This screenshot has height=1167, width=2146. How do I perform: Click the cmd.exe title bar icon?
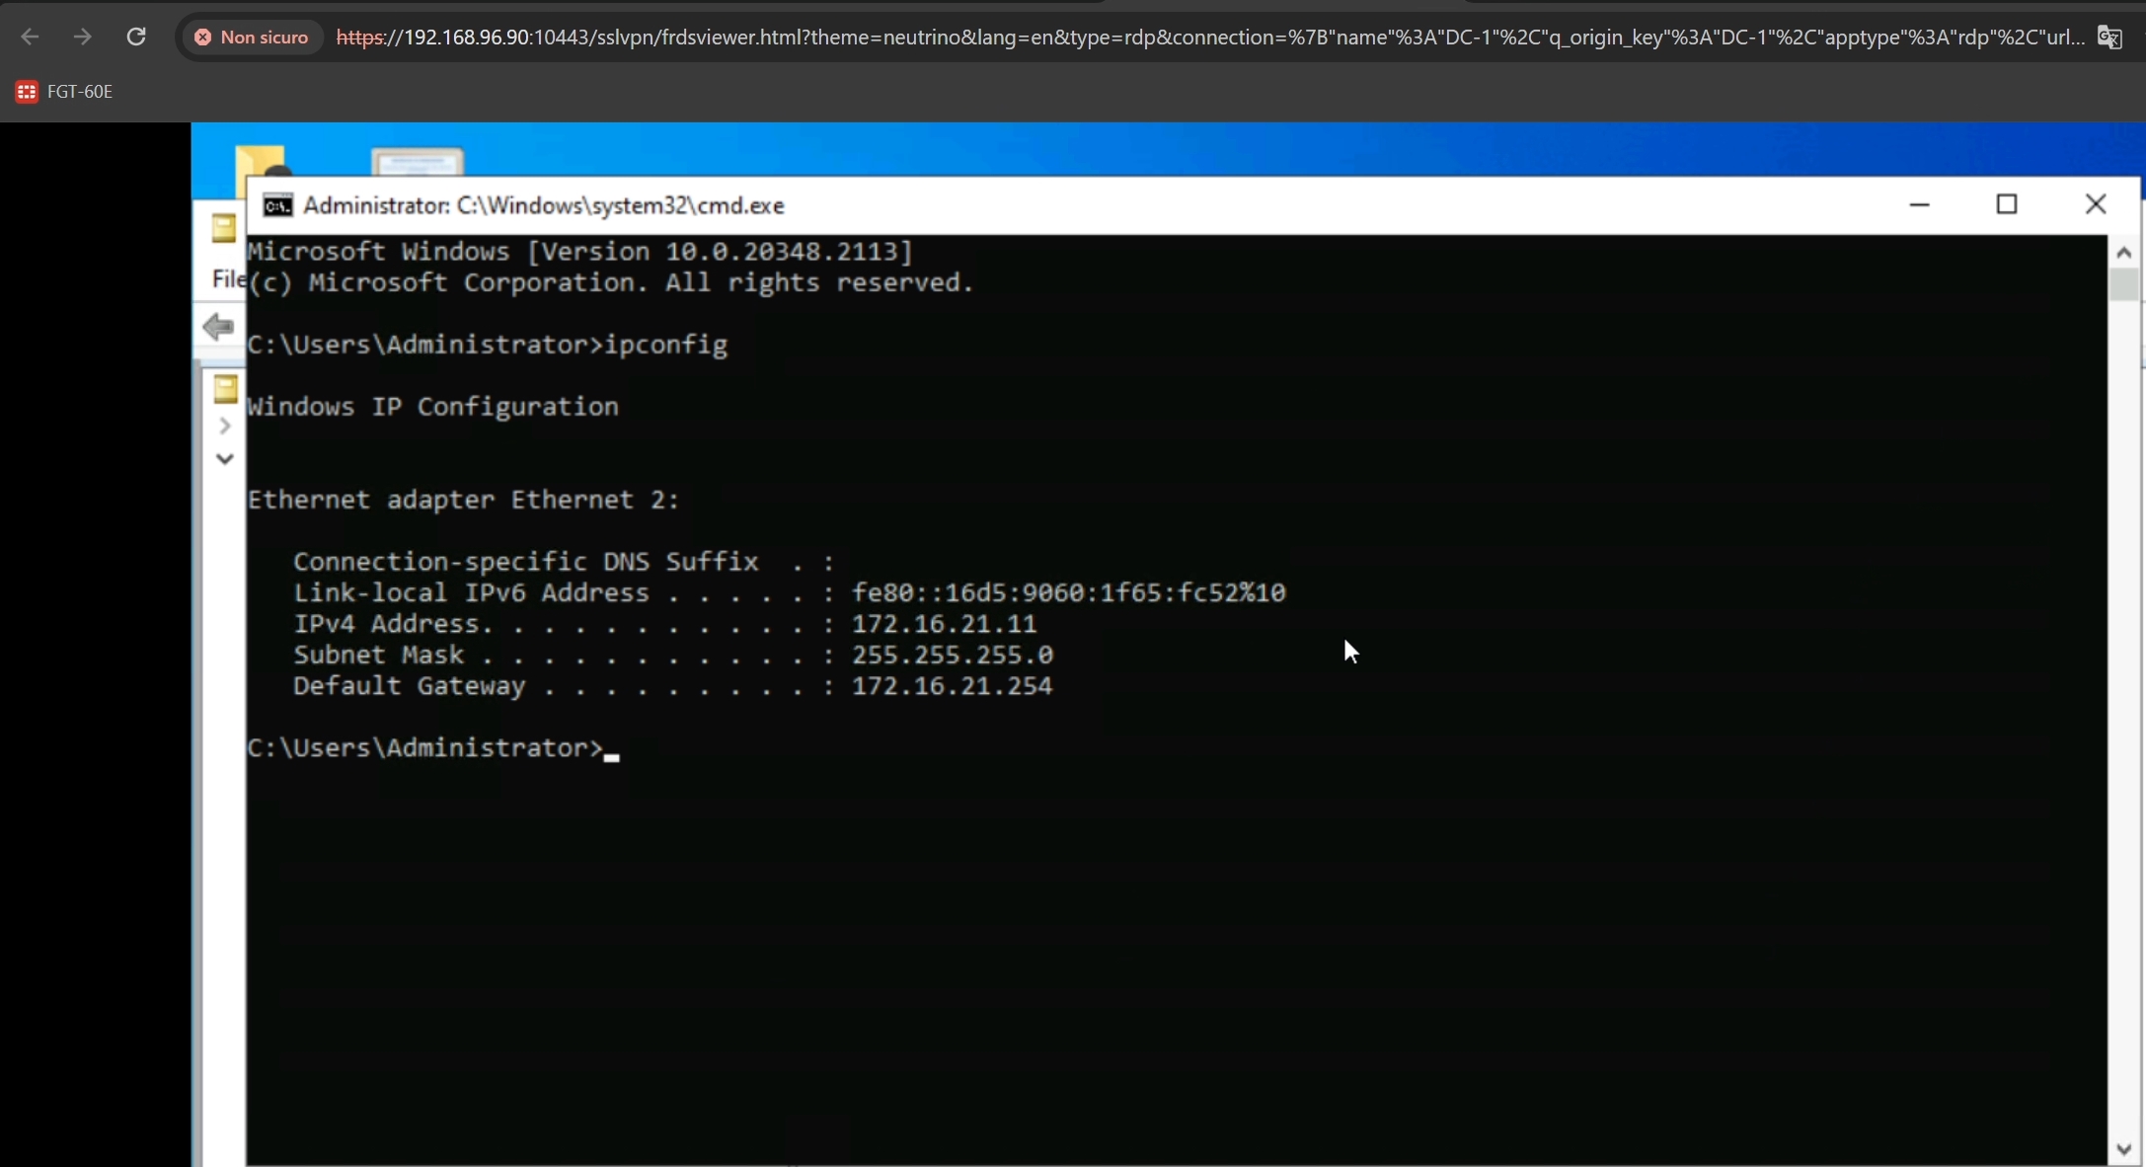click(x=277, y=205)
